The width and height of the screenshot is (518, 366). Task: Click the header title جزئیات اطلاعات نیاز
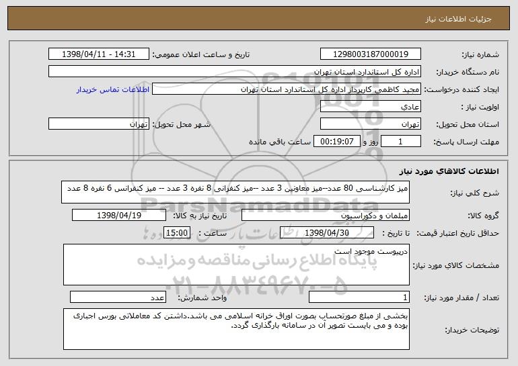(x=458, y=19)
